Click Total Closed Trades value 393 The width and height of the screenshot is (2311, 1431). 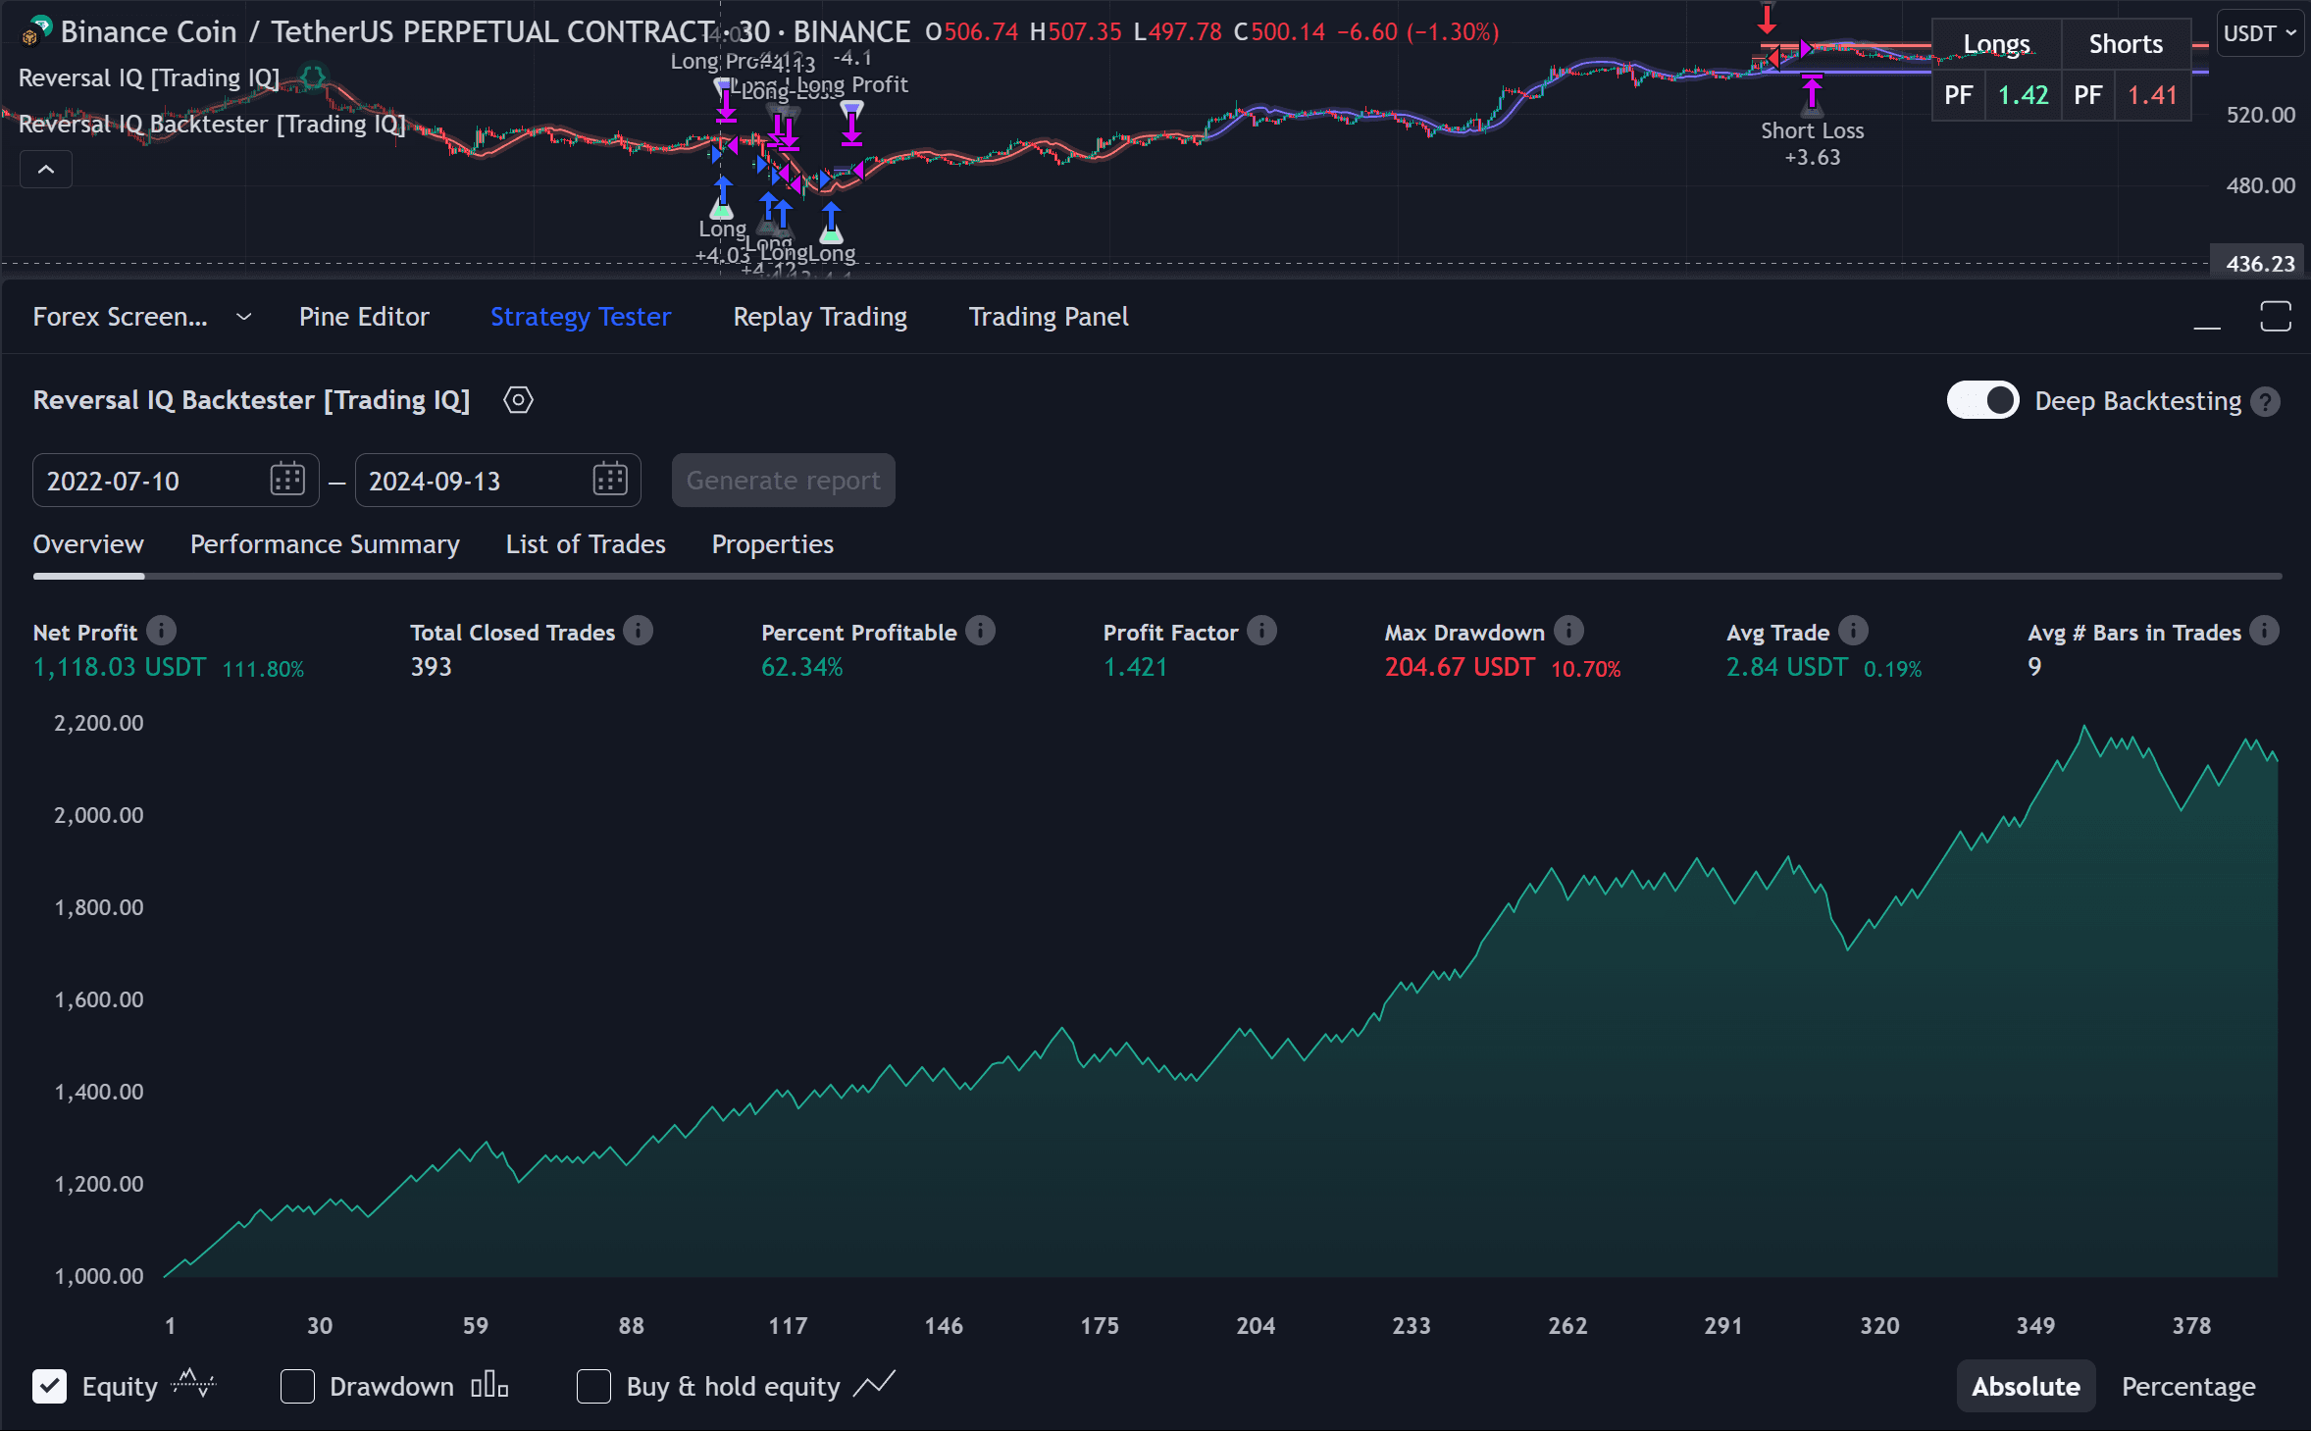pos(431,667)
